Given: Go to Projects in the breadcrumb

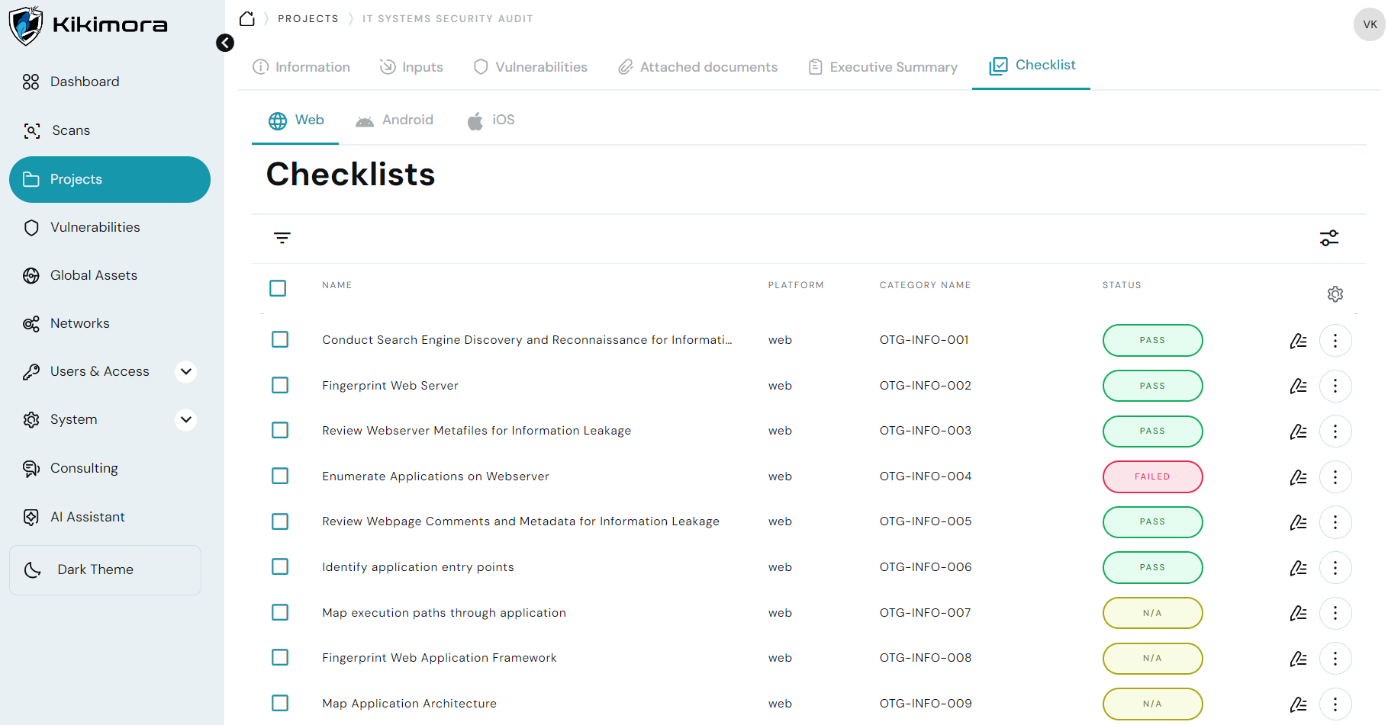Looking at the screenshot, I should point(308,19).
